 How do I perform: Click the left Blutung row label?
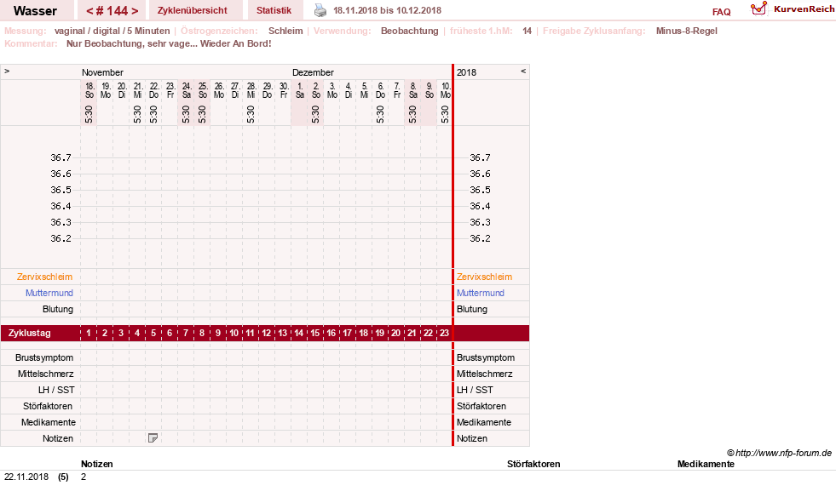click(x=58, y=309)
